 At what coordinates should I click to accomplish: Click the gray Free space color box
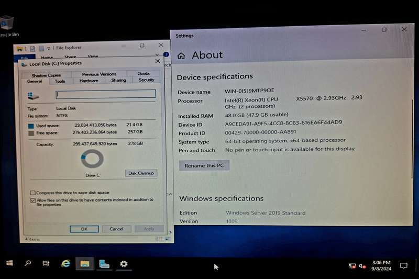tap(31, 133)
